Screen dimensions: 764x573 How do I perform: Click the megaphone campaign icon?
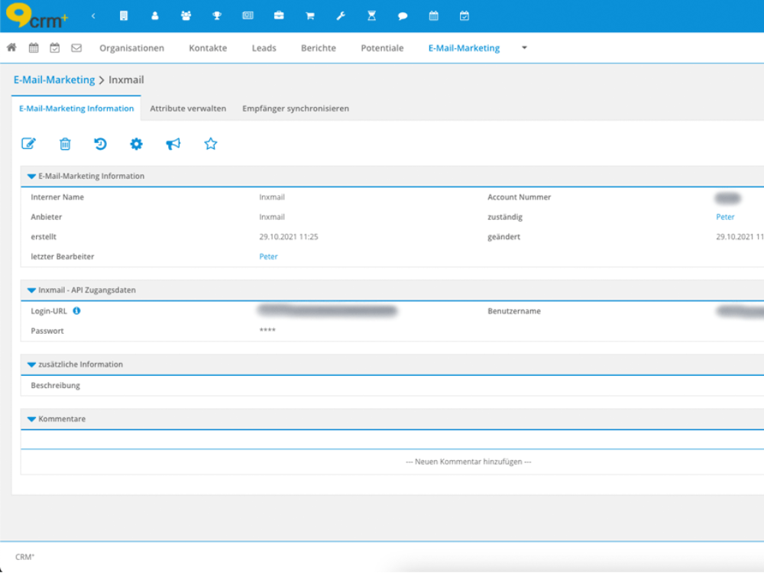click(x=173, y=144)
